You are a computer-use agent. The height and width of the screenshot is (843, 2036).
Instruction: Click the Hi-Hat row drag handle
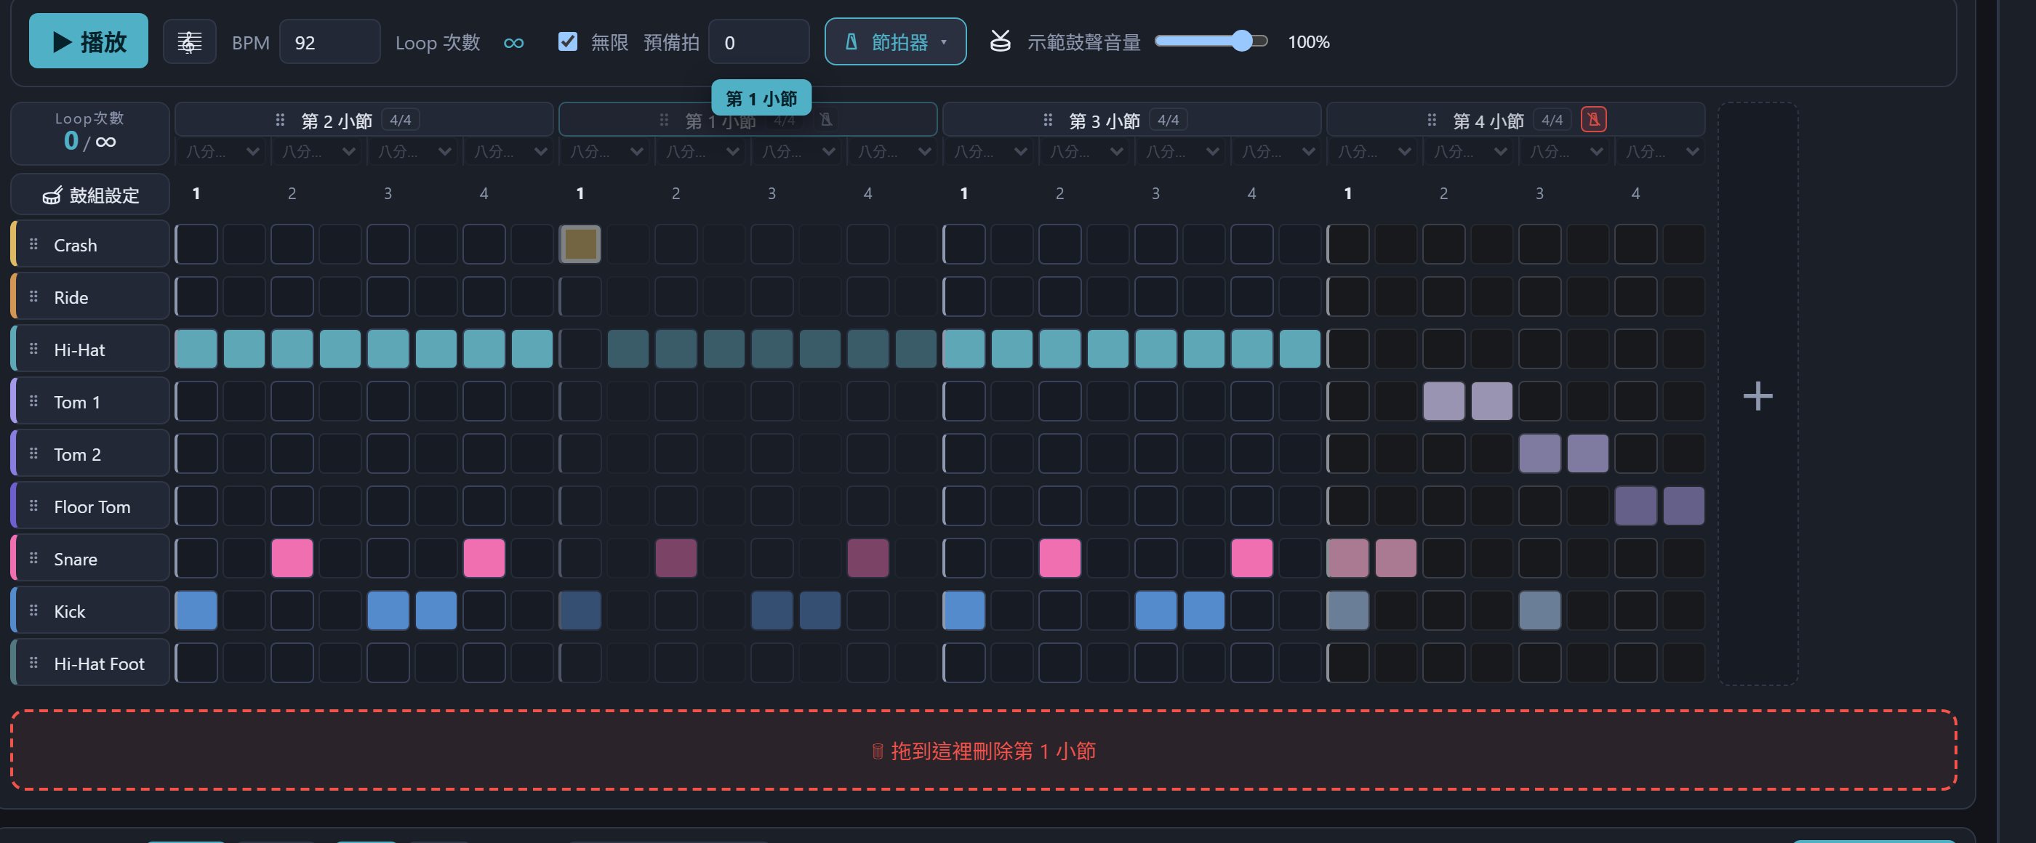point(33,348)
